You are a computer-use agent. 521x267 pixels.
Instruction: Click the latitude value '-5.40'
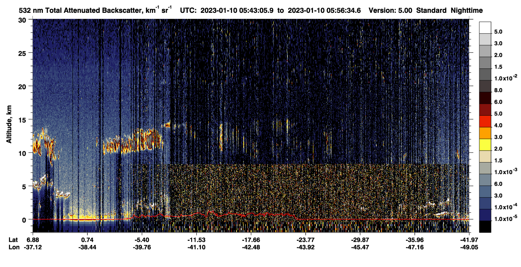(142, 240)
